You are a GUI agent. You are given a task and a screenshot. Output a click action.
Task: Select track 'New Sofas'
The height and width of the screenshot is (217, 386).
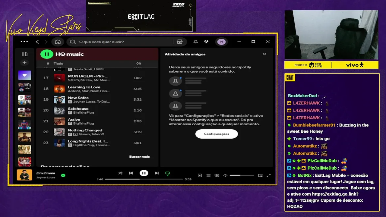(x=97, y=99)
